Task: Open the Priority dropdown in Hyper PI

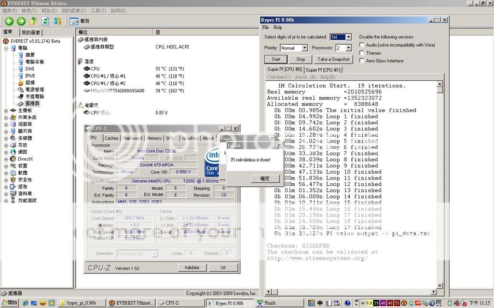Action: click(304, 48)
